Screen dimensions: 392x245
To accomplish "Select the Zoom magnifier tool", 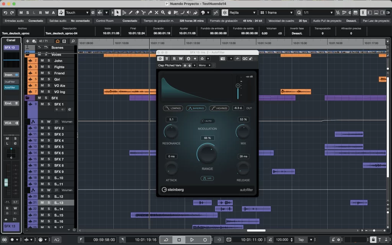I will (x=162, y=13).
